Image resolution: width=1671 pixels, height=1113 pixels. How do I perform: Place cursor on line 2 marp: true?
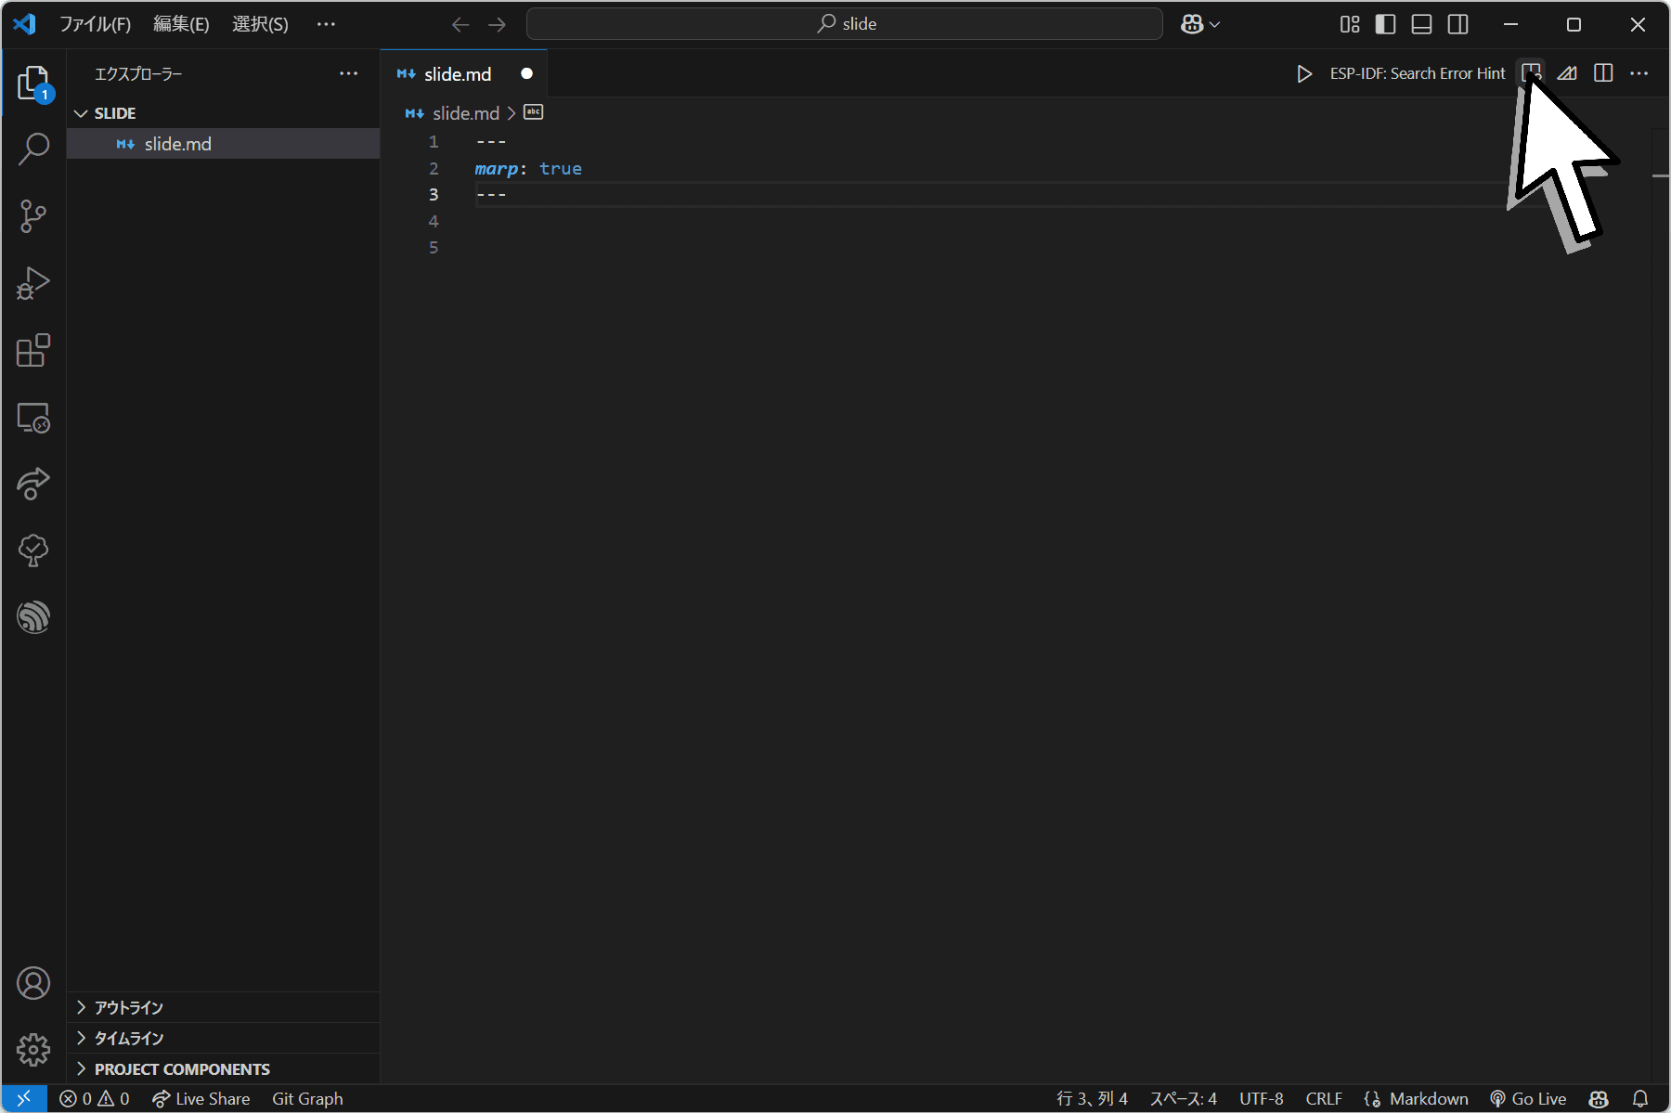point(528,168)
